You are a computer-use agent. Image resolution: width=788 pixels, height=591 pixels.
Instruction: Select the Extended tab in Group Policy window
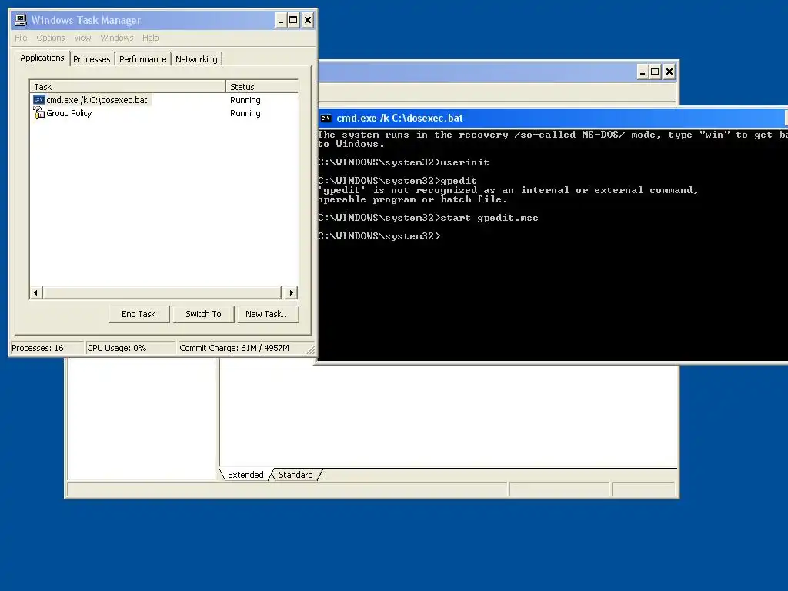point(245,475)
